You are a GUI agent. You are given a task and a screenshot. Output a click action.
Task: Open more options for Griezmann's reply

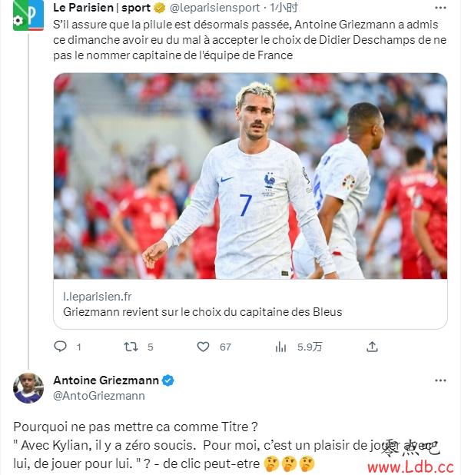coord(440,380)
